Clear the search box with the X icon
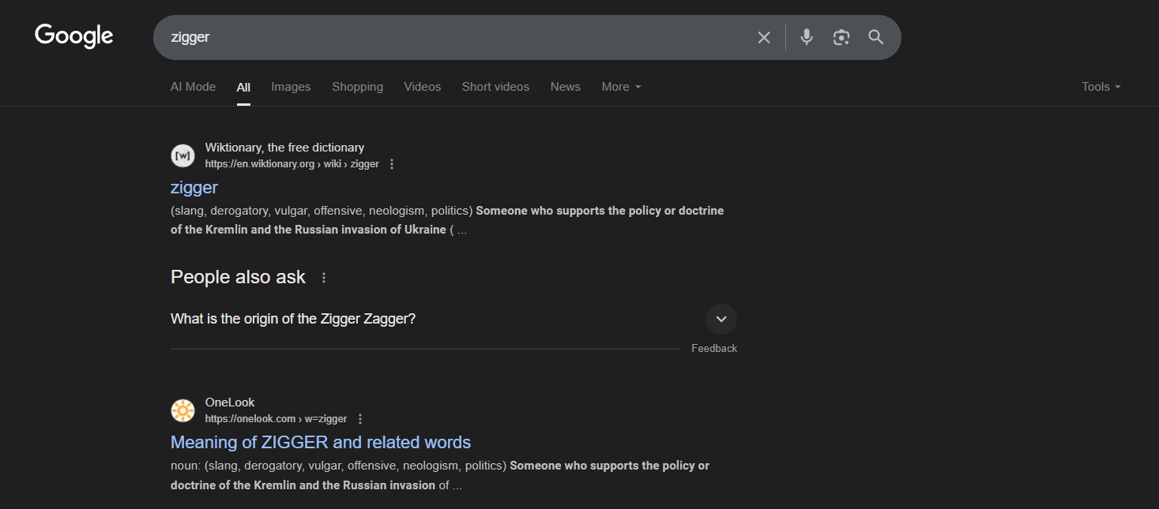This screenshot has height=509, width=1159. coord(764,37)
